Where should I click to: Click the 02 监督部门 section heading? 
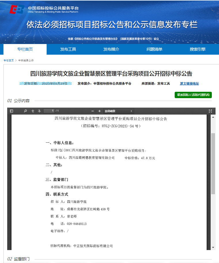18,259
